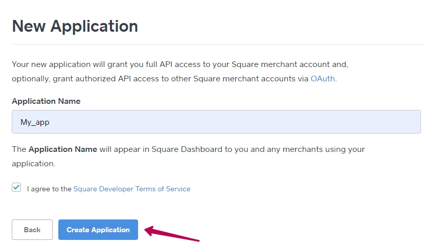Click the checkmark inside the agreement box
Image resolution: width=425 pixels, height=244 pixels.
click(16, 187)
